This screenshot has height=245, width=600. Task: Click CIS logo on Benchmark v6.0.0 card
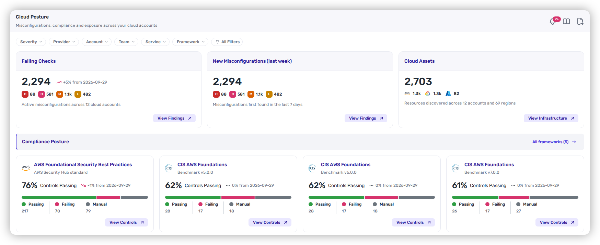coord(312,168)
